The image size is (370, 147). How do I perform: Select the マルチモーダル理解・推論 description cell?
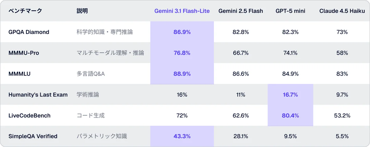(110, 53)
